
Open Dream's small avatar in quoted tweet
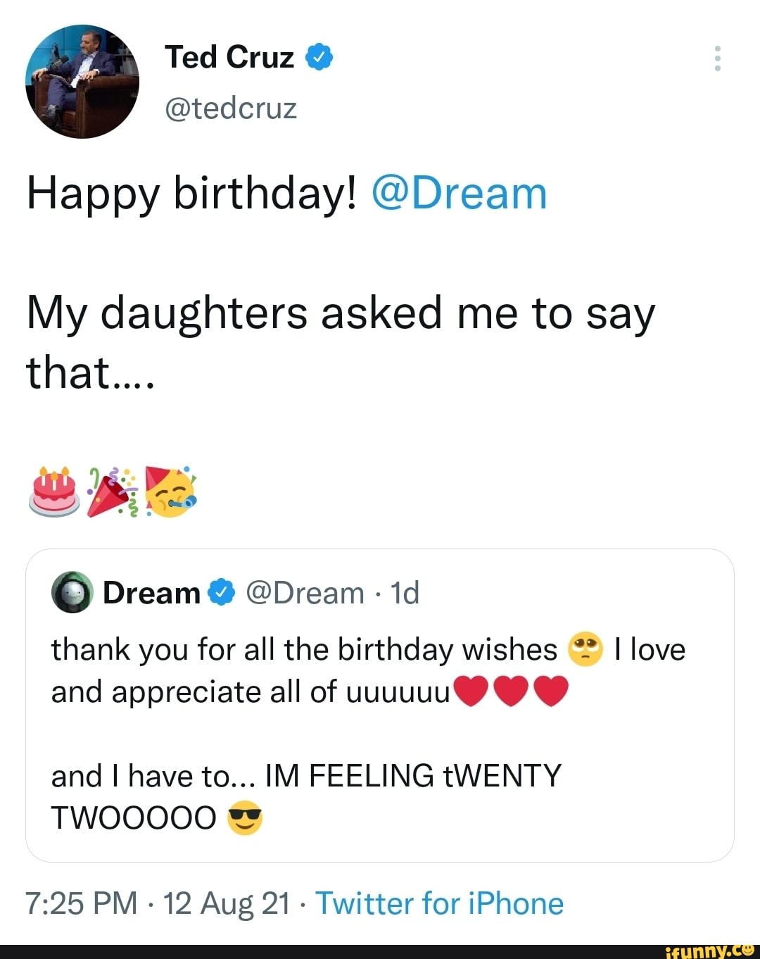72,593
